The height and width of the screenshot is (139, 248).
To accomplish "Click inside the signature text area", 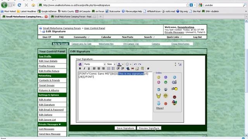I will (x=115, y=96).
